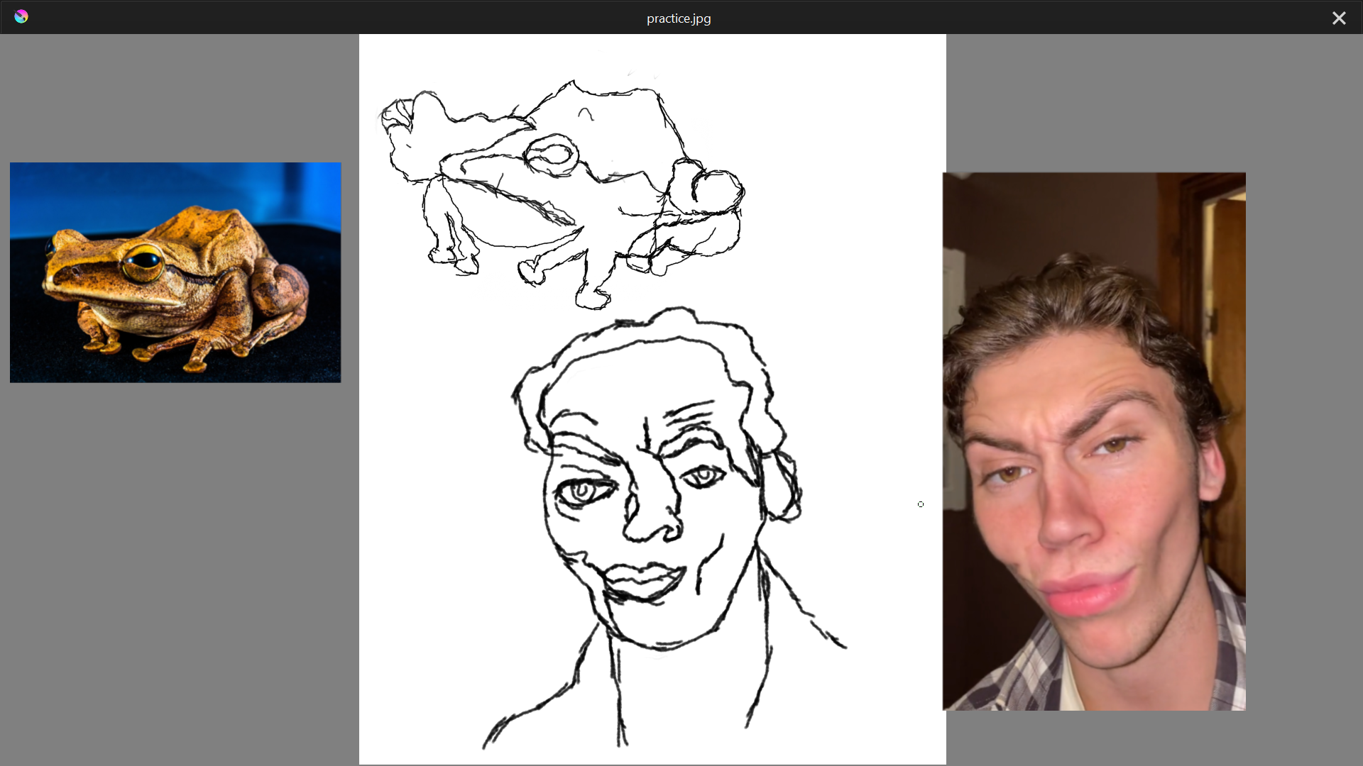Close the practice.jpg viewer
The width and height of the screenshot is (1363, 766).
click(x=1339, y=18)
